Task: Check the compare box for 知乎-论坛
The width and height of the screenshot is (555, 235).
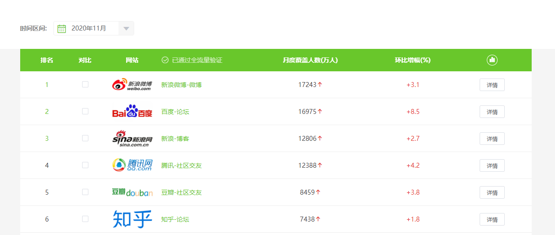Action: click(x=85, y=219)
